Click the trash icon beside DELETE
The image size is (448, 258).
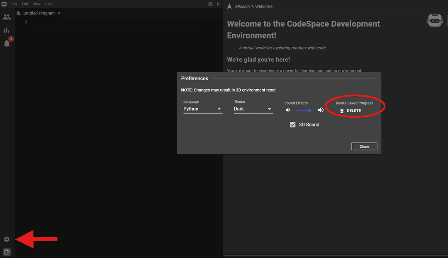[342, 111]
